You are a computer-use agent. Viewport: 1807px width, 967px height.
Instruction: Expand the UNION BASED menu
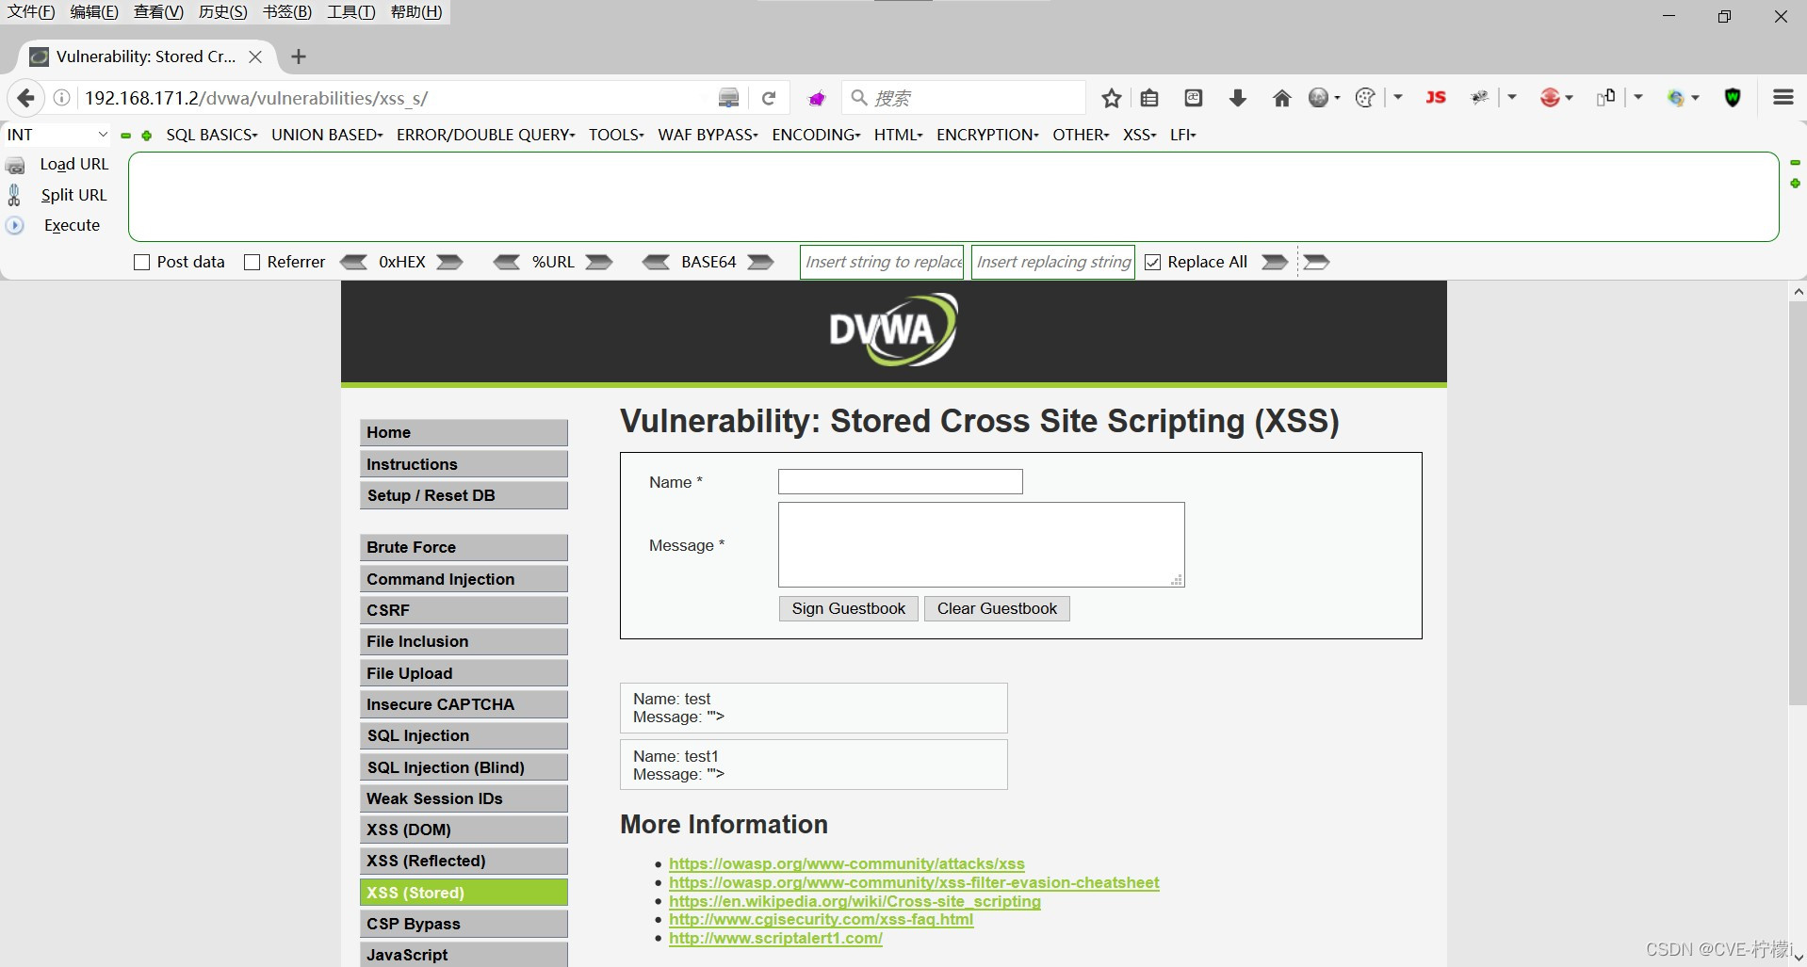(327, 135)
